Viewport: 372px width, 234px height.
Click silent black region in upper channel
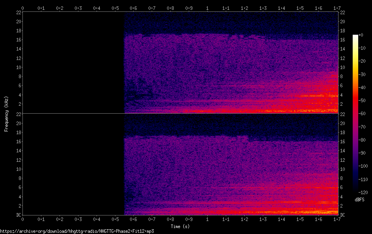[x=73, y=63]
